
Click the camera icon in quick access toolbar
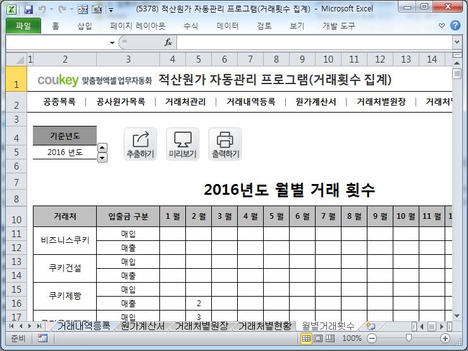click(x=97, y=9)
